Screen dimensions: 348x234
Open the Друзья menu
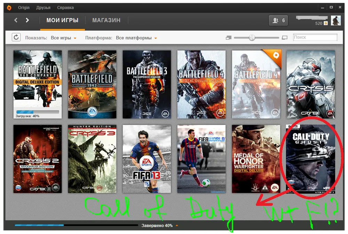click(x=43, y=8)
